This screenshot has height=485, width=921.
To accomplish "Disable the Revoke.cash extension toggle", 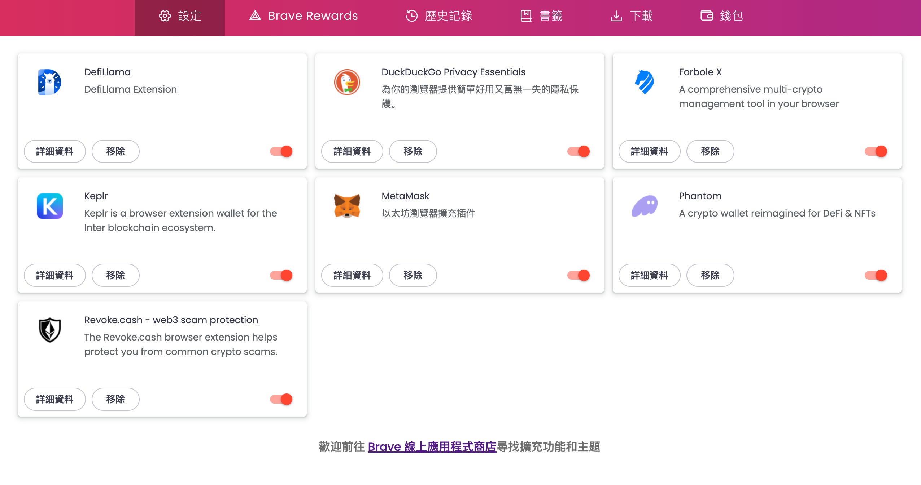I will click(281, 399).
